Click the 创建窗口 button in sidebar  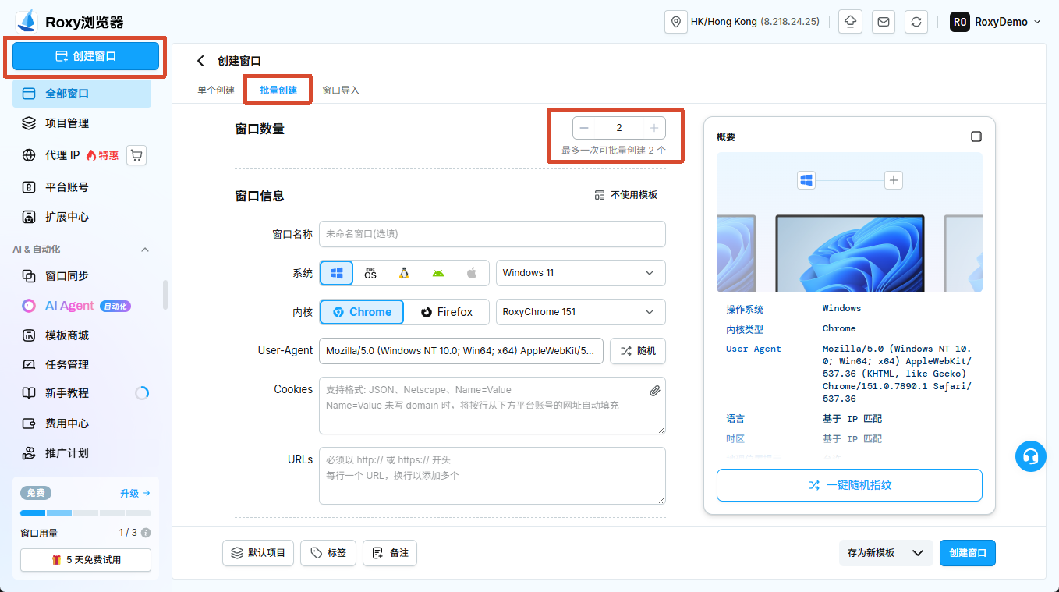[86, 56]
